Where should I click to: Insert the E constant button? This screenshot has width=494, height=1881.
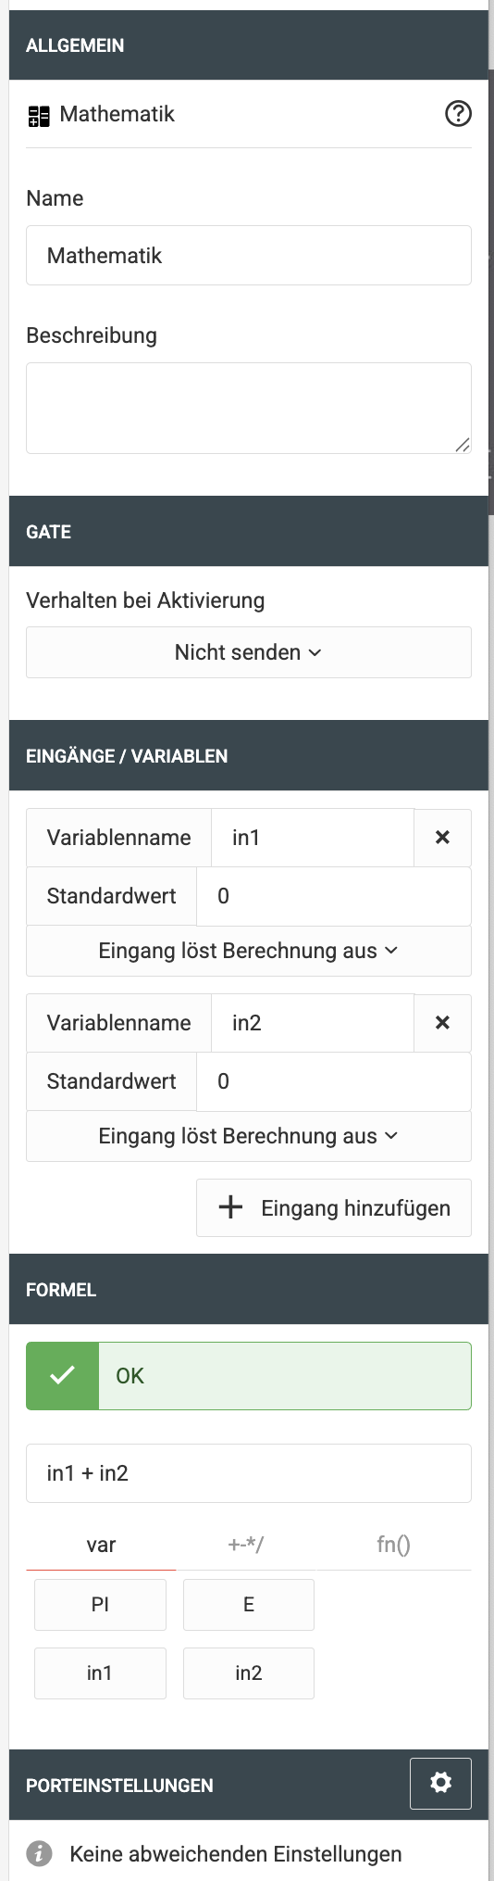click(x=249, y=1605)
